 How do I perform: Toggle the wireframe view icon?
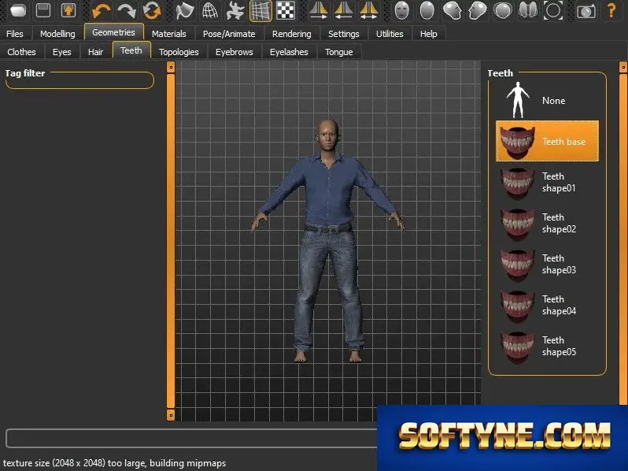[210, 10]
